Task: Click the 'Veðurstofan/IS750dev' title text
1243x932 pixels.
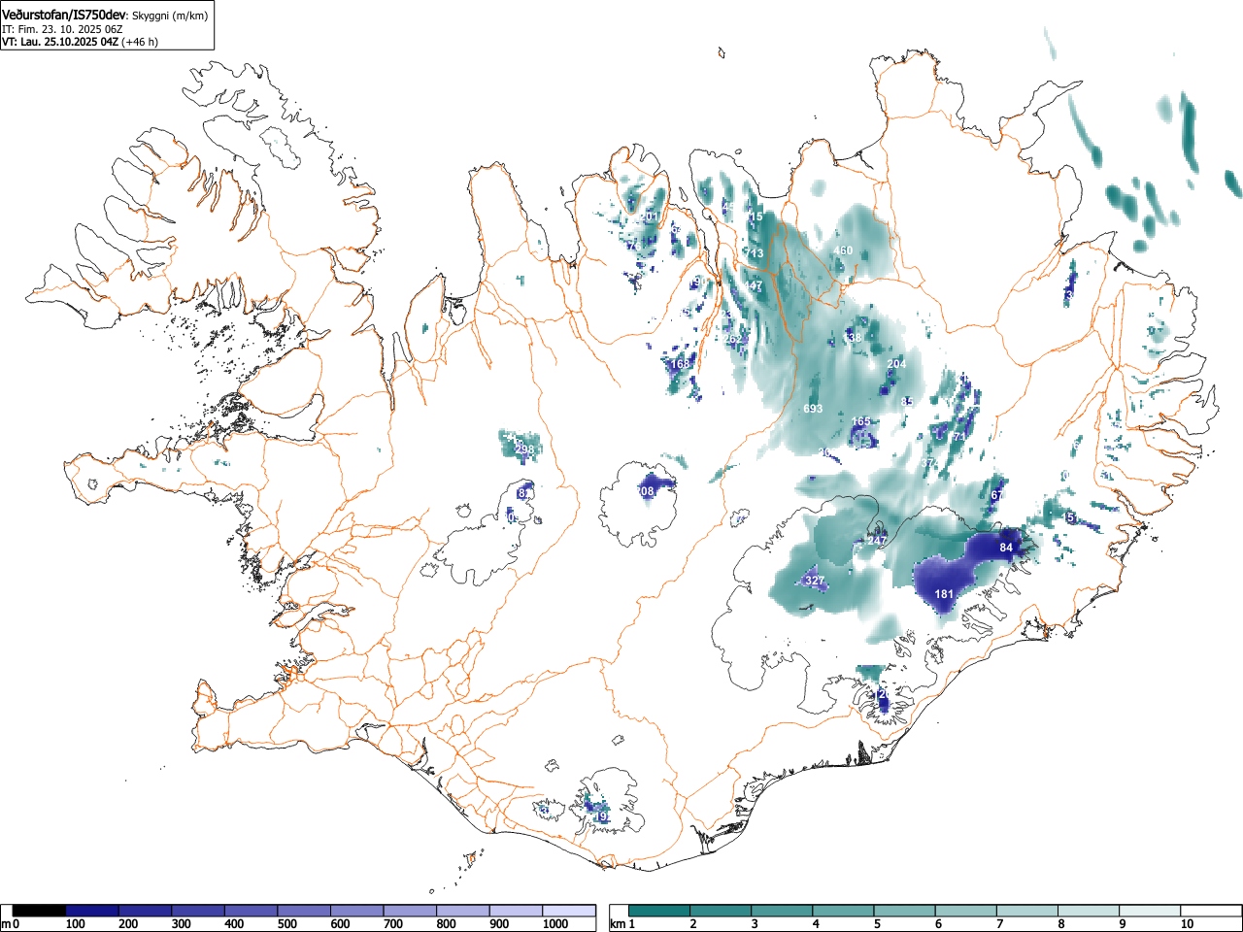Action: coord(64,16)
